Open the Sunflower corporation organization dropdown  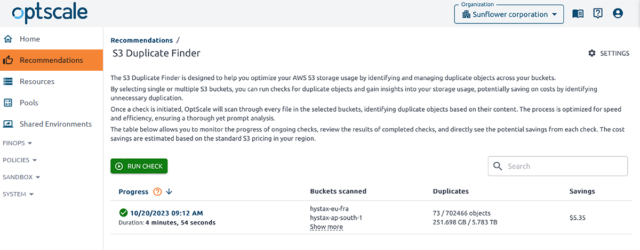[509, 14]
